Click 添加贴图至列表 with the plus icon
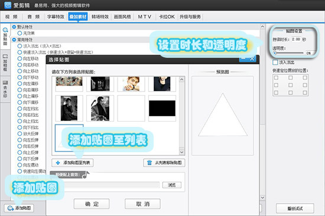 [x=73, y=163]
